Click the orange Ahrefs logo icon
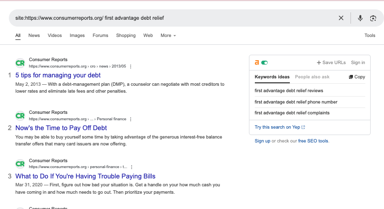Viewport: 384px width, 209px height. coord(257,63)
